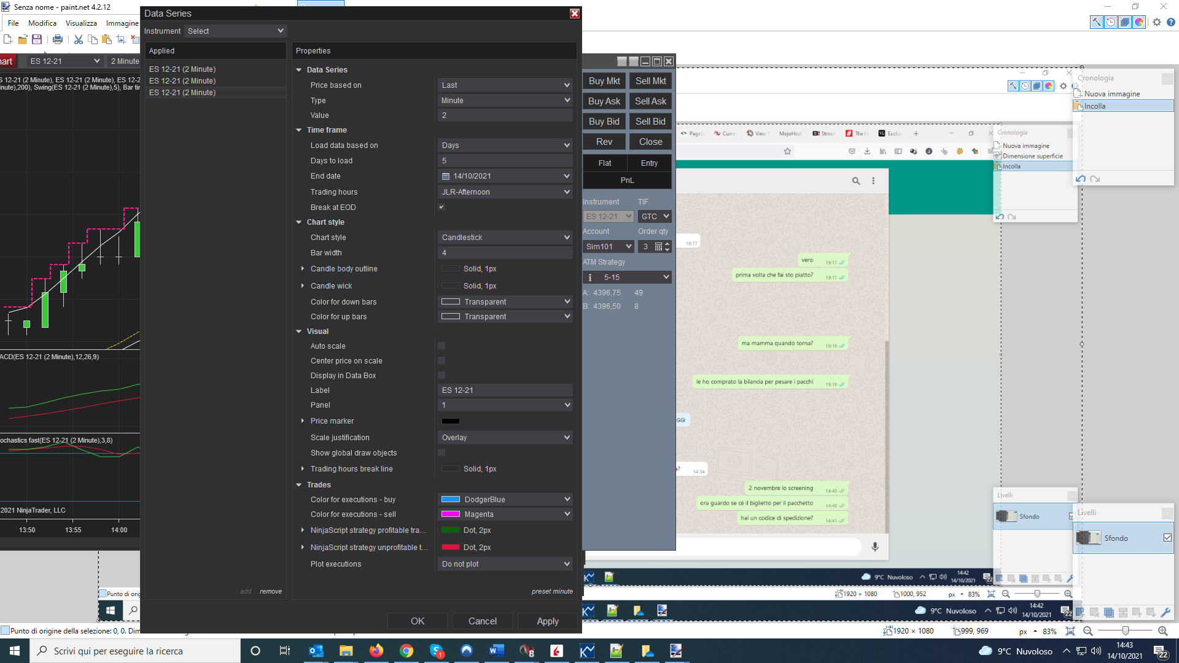
Task: Click the Days to load field
Action: coord(505,161)
